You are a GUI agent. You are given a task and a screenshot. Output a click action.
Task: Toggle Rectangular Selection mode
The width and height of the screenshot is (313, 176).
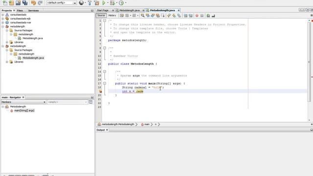coord(163,16)
